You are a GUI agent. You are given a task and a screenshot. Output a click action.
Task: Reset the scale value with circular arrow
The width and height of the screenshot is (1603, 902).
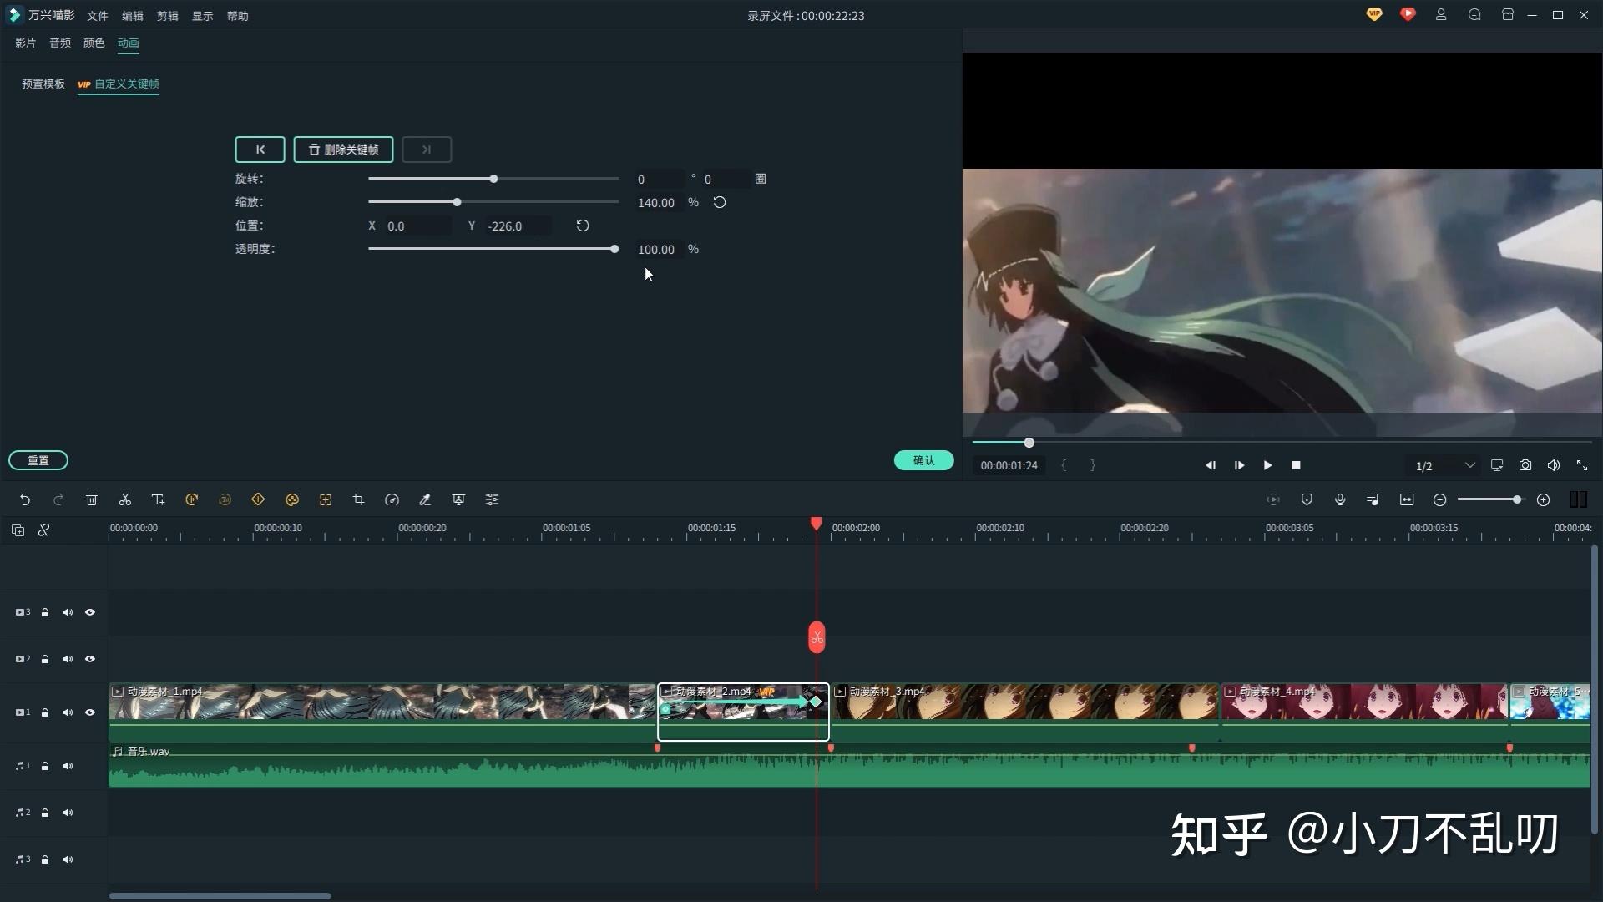[720, 202]
